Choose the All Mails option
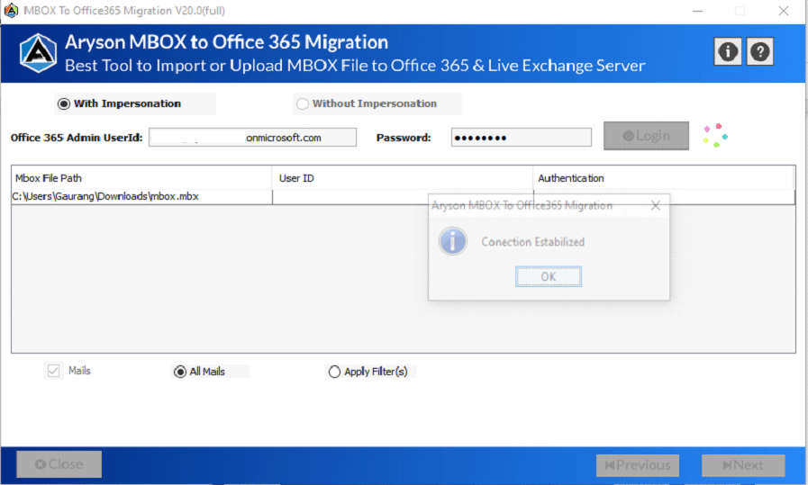Viewport: 808px width, 485px height. tap(180, 372)
